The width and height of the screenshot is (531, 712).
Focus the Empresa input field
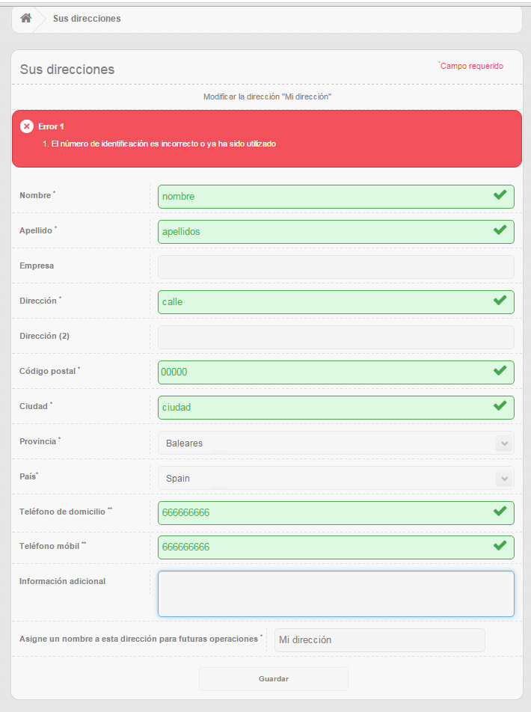coord(336,266)
